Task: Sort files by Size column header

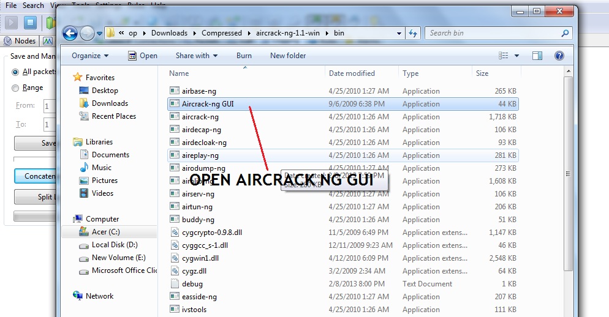Action: click(482, 73)
